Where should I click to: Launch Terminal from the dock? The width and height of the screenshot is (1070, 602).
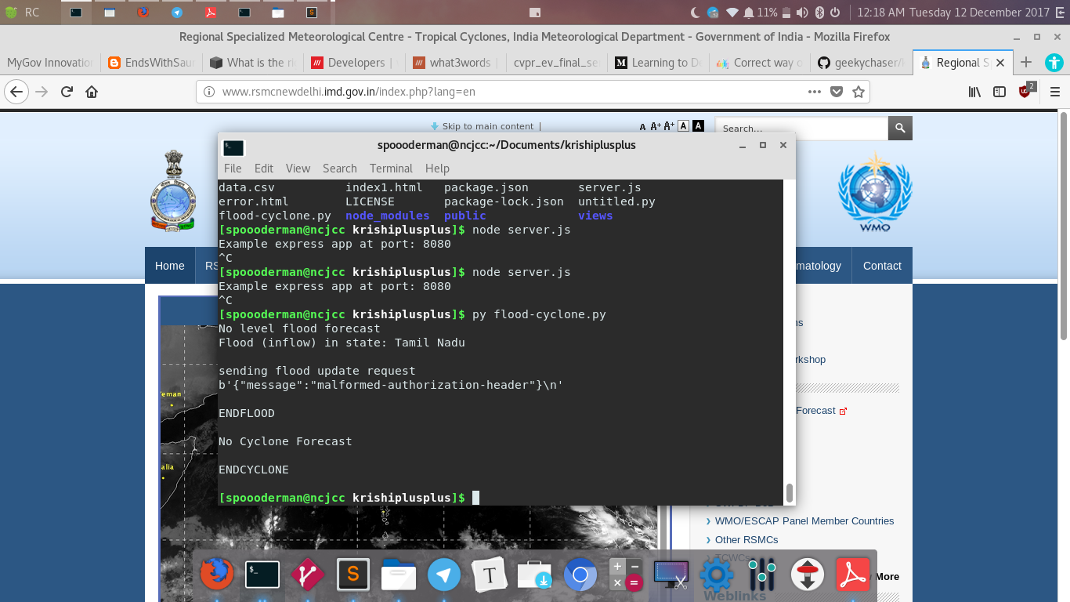click(262, 576)
